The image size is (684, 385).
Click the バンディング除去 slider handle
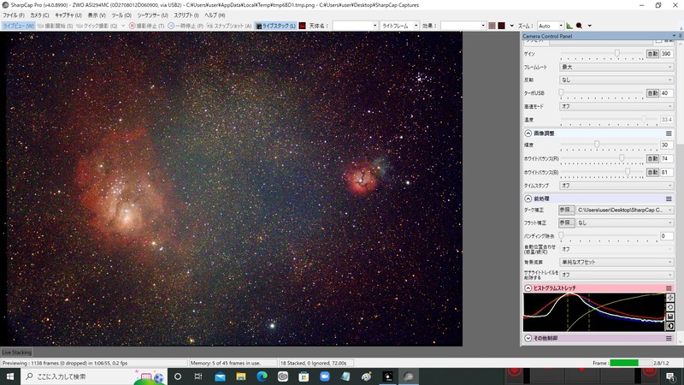[x=562, y=235]
